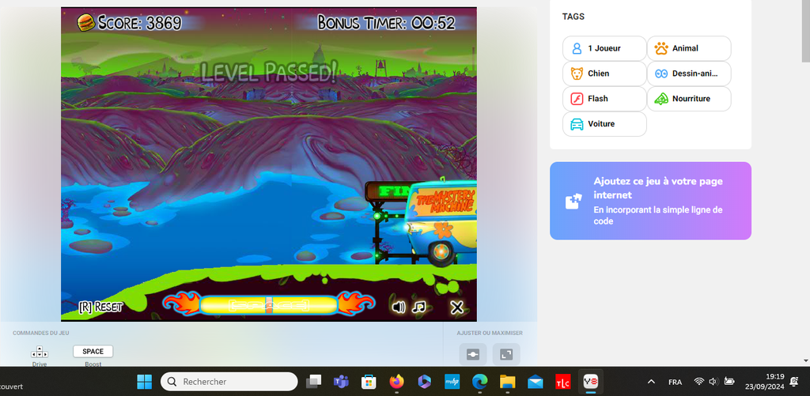The height and width of the screenshot is (396, 810).
Task: Open the FRA keyboard language switcher
Action: click(x=676, y=381)
